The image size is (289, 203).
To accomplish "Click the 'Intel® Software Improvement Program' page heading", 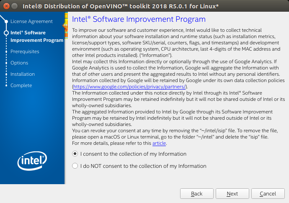I will point(139,19).
